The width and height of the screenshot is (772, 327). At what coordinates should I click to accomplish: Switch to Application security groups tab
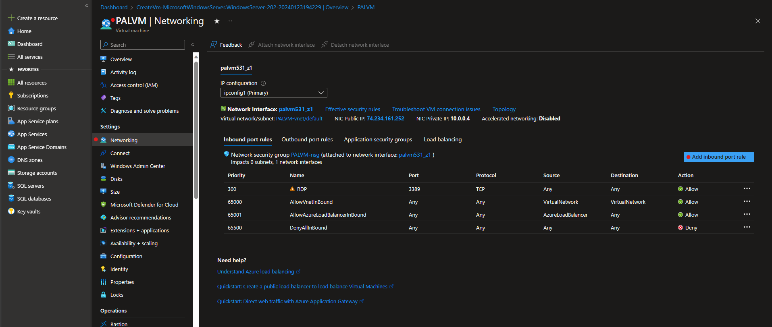coord(378,139)
